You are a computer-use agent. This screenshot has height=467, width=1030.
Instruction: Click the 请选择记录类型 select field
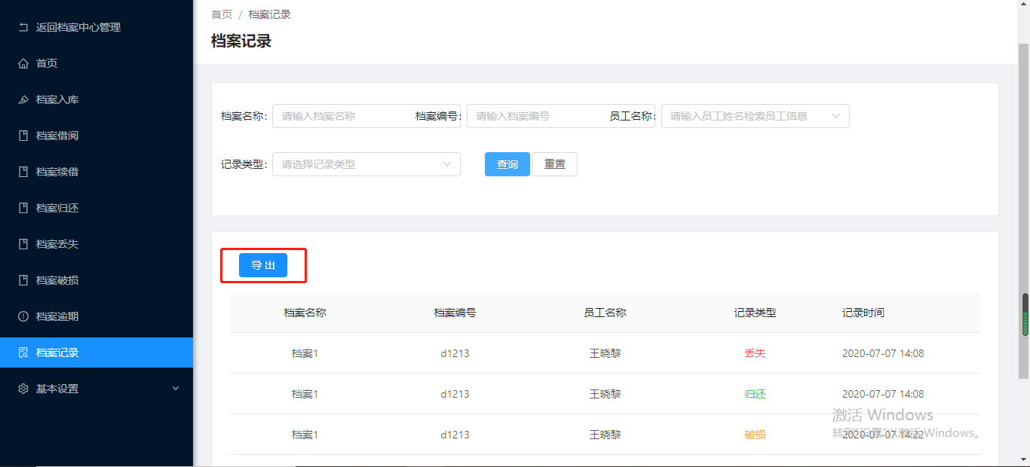click(x=366, y=164)
